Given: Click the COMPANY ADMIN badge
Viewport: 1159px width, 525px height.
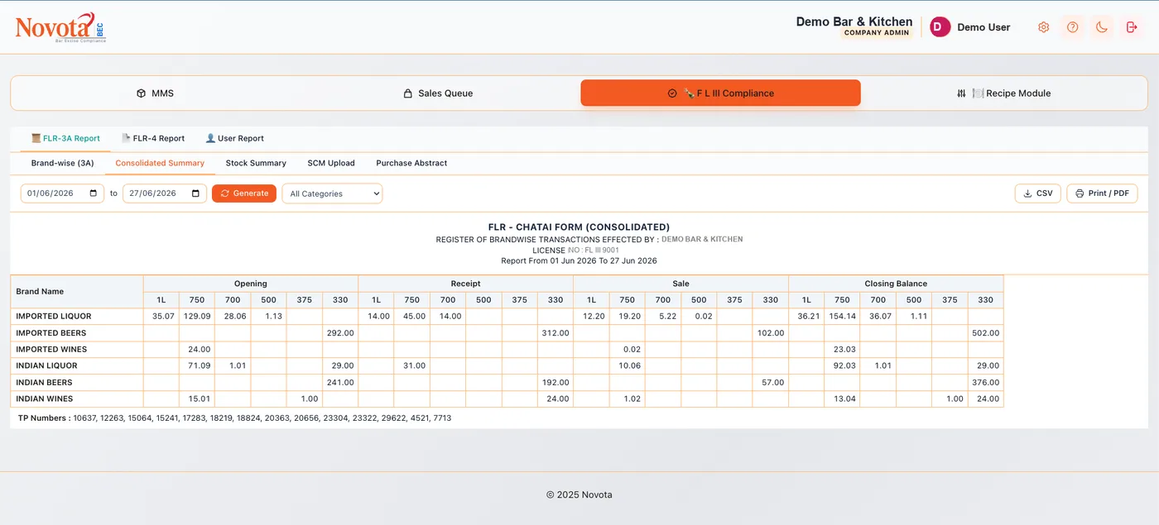Looking at the screenshot, I should 877,33.
